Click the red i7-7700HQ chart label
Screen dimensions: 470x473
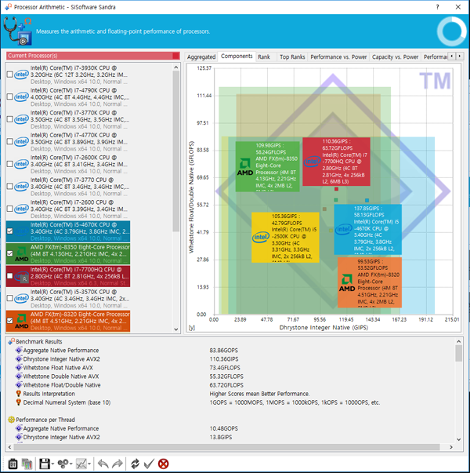tap(336, 162)
